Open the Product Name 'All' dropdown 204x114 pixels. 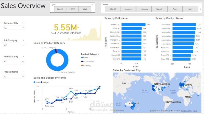14,77
